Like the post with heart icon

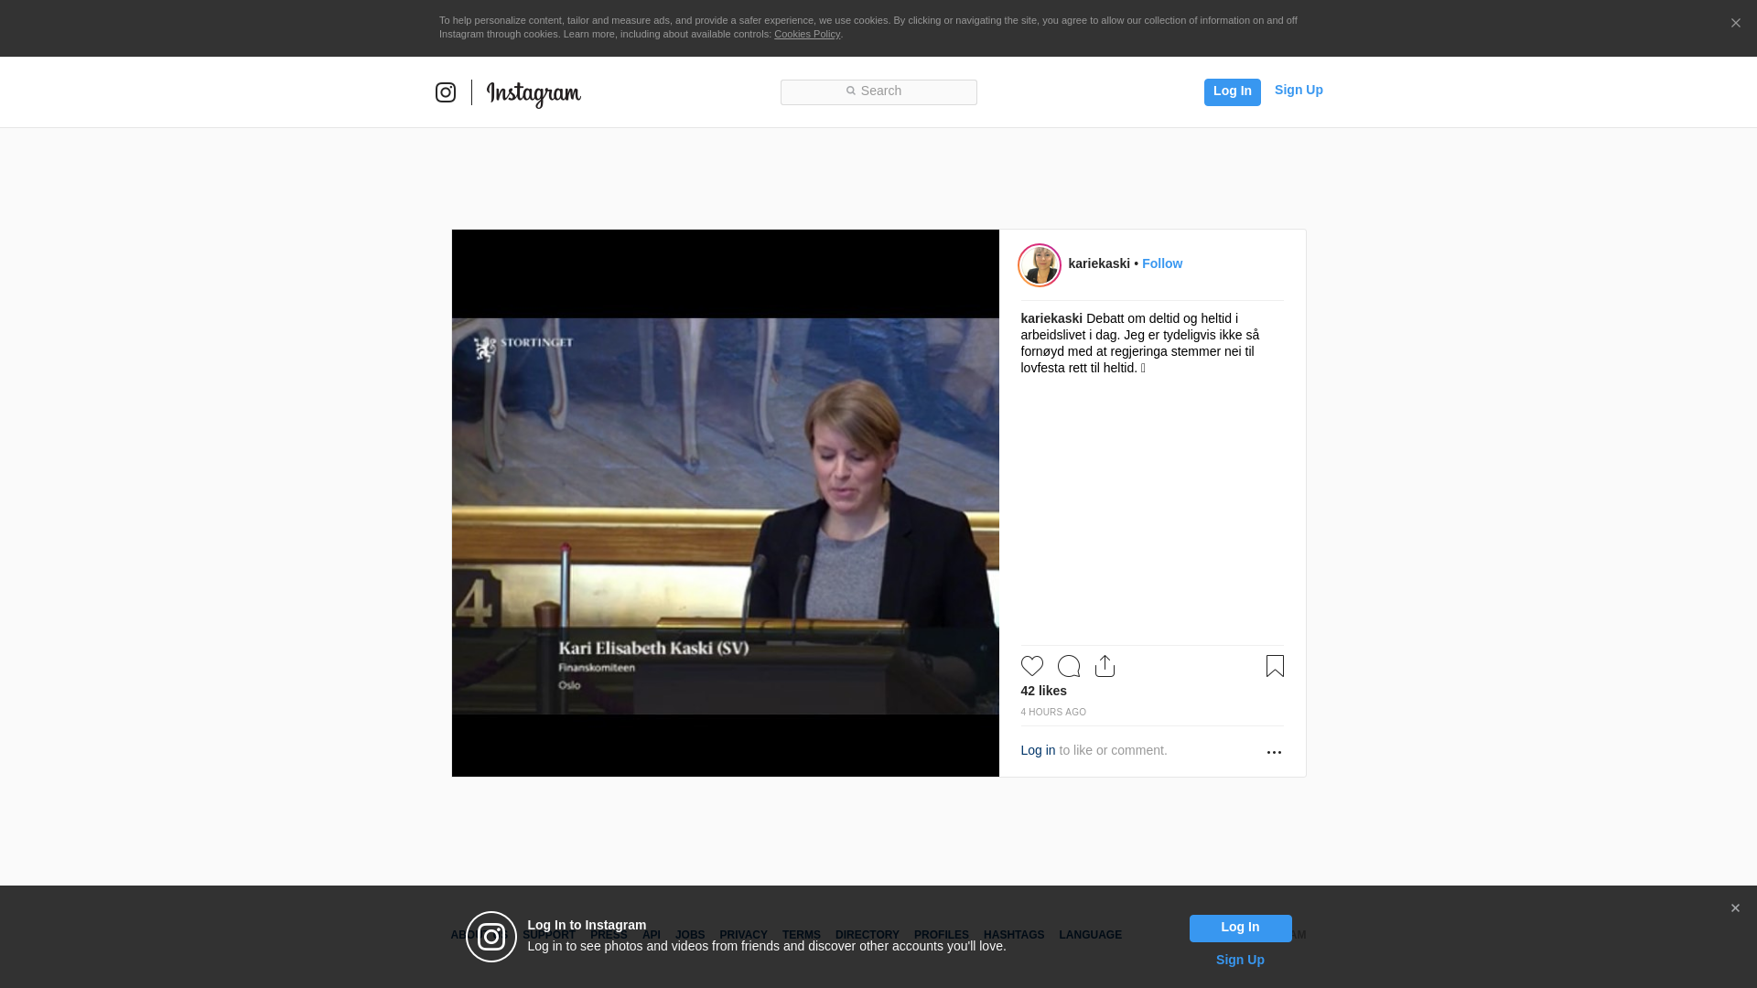click(x=1032, y=666)
